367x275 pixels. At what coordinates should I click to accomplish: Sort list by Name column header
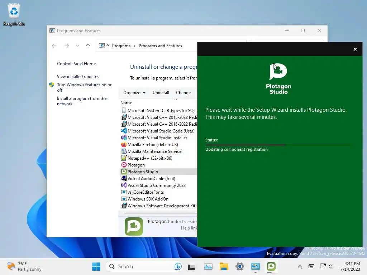click(126, 103)
